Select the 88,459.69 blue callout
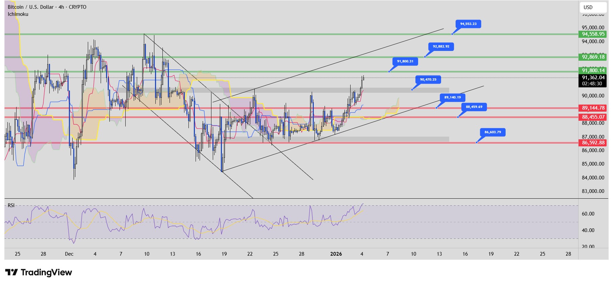Viewport: 613px width, 285px height. click(x=474, y=107)
